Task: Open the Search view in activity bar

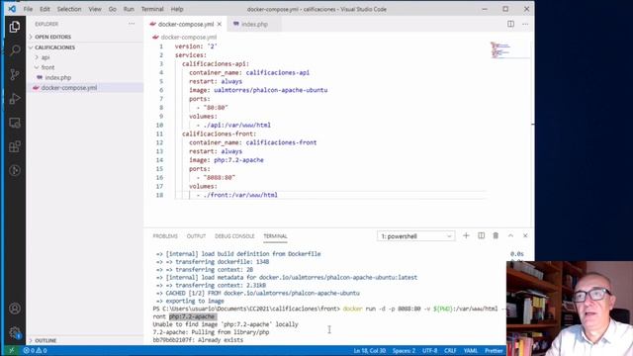Action: pos(15,50)
